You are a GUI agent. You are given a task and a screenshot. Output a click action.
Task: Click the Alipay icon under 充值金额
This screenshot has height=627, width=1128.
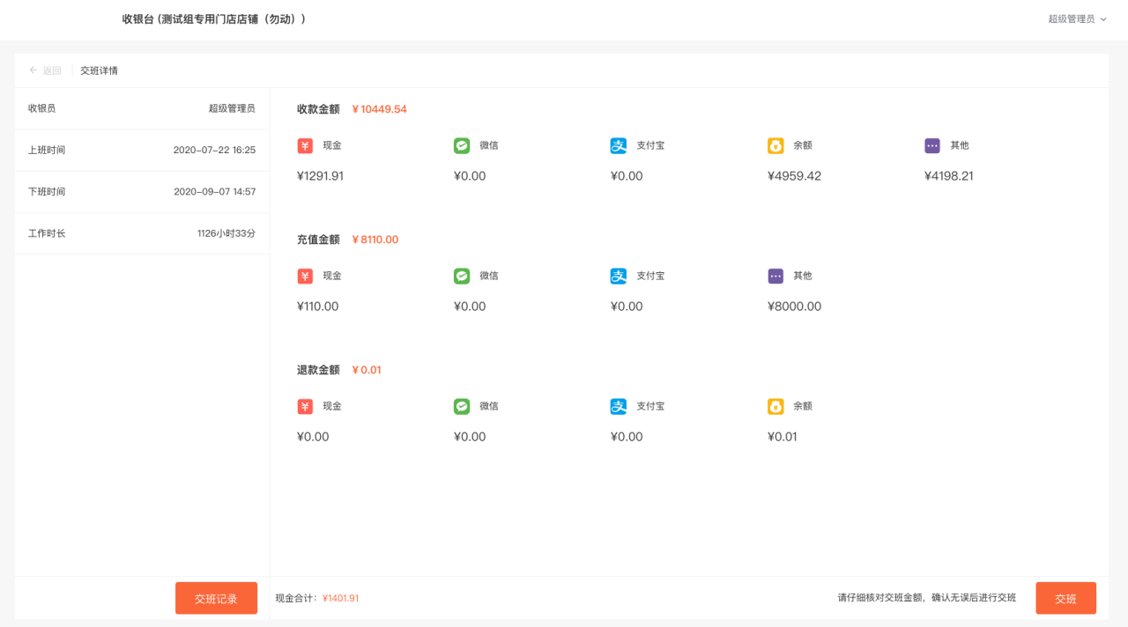pyautogui.click(x=619, y=277)
